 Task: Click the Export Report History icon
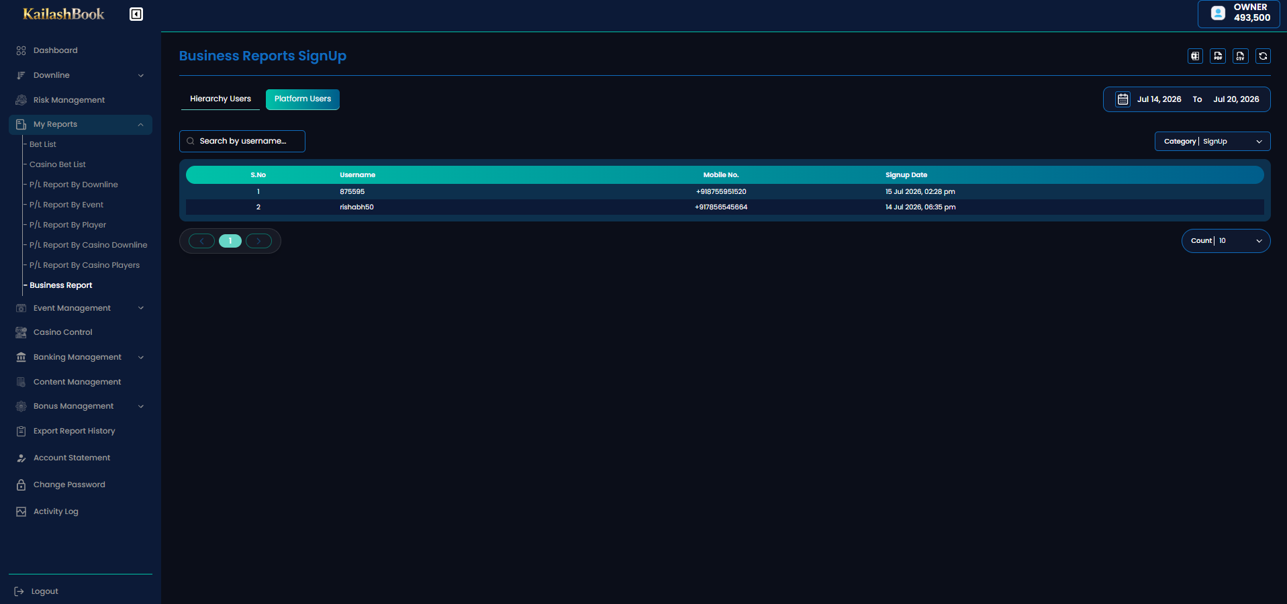[21, 431]
